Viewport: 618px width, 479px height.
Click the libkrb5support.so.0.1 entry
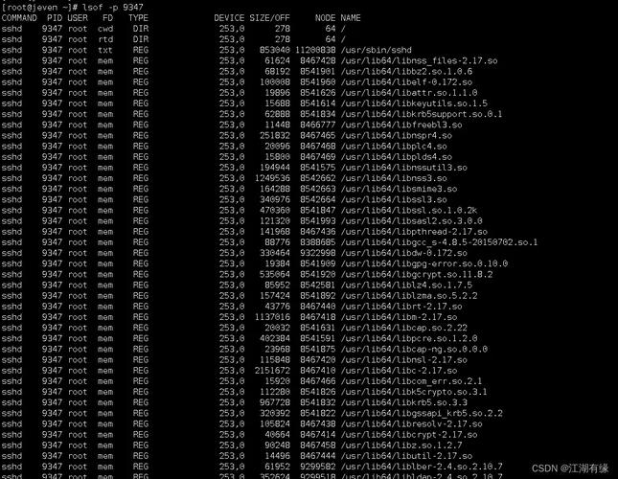pos(422,114)
